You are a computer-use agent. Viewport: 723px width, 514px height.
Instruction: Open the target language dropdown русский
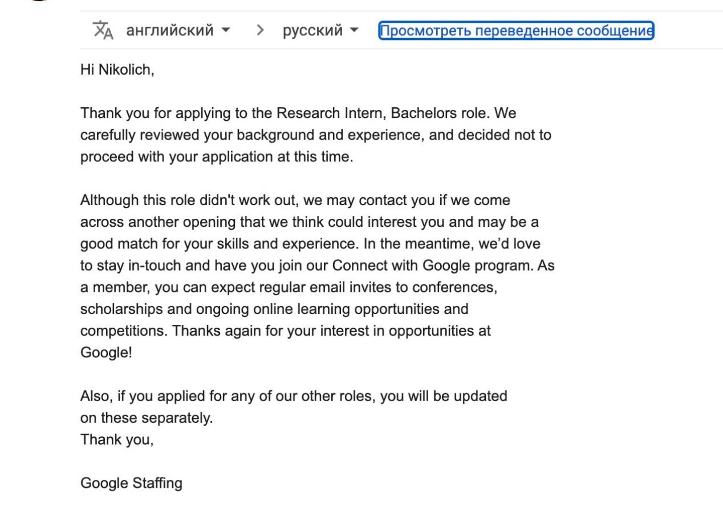(x=320, y=30)
